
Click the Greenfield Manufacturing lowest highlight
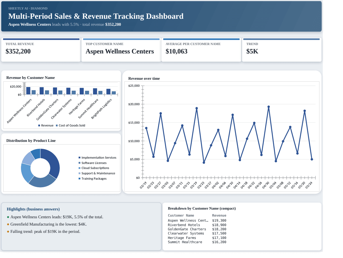coord(49,224)
